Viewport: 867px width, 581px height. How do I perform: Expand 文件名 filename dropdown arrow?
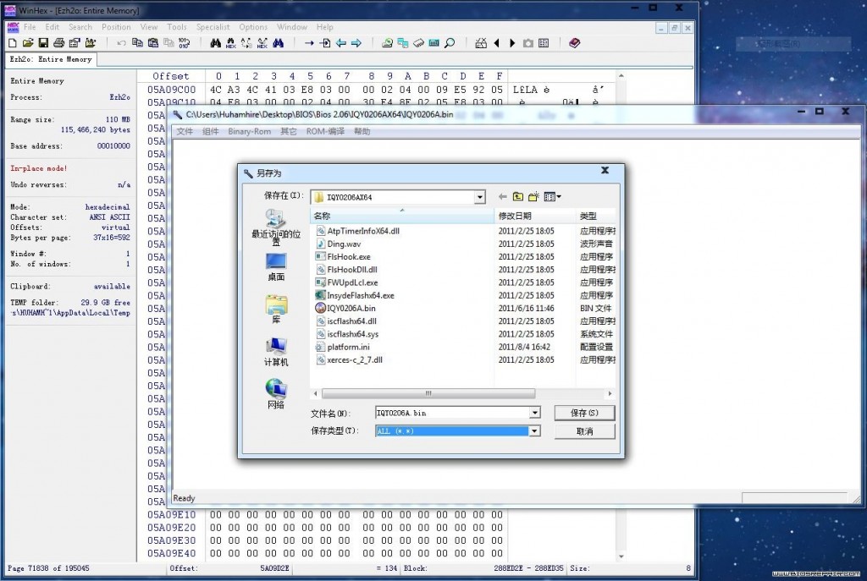click(534, 413)
